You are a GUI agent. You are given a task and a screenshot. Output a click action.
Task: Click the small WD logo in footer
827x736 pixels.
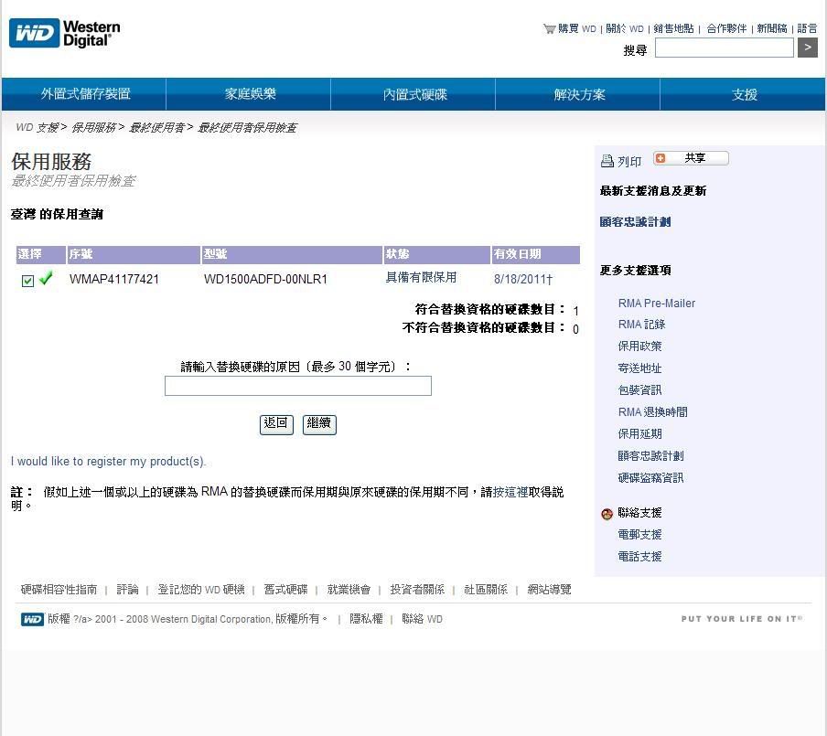click(32, 619)
